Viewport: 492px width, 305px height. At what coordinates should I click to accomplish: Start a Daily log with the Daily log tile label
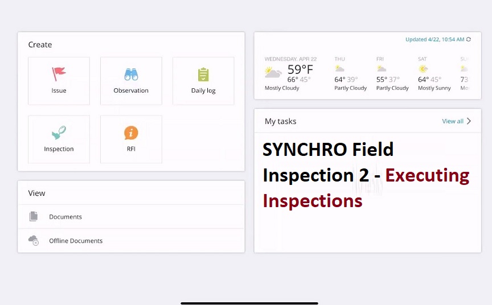click(x=203, y=90)
